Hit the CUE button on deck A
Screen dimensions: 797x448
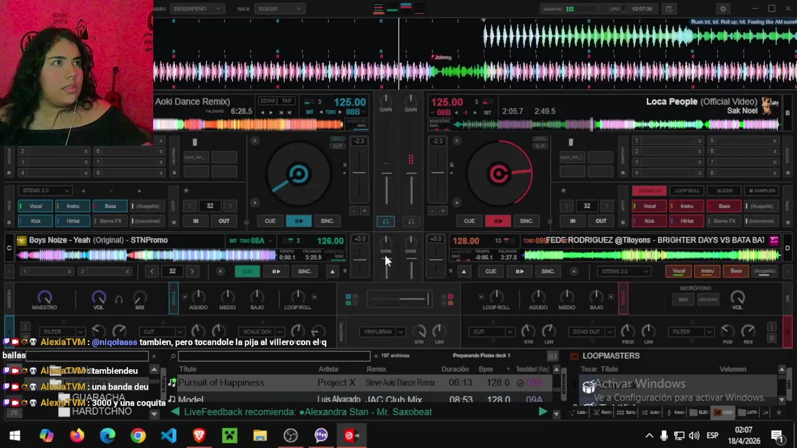click(x=270, y=221)
